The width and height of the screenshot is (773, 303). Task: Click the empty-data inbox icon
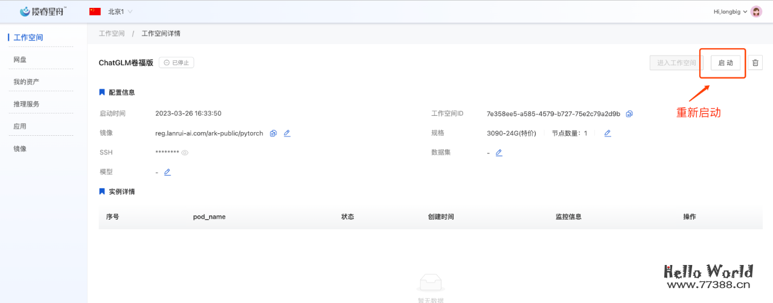pos(430,282)
